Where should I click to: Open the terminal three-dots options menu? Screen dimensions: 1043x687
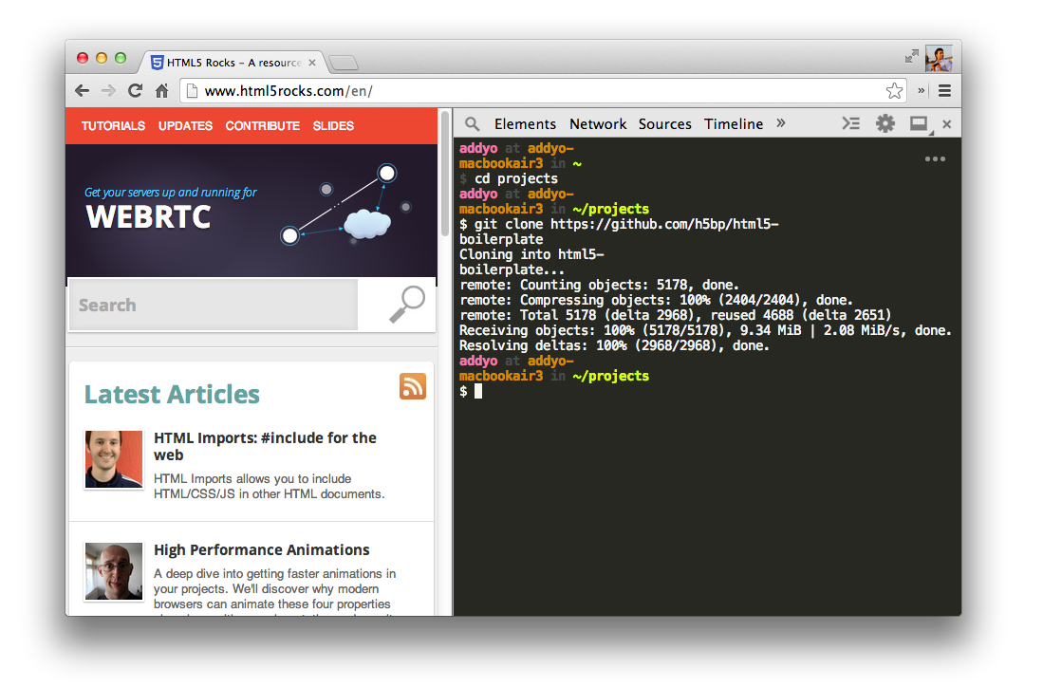tap(935, 158)
